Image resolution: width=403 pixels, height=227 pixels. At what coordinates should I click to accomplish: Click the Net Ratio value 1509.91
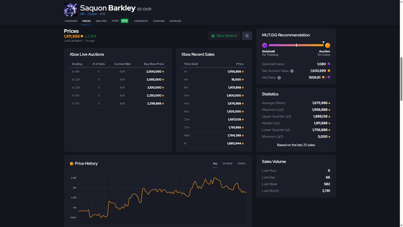[x=315, y=77]
